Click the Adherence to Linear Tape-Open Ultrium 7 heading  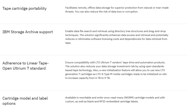pyautogui.click(x=26, y=66)
